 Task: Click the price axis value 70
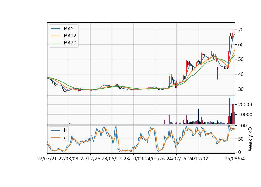(241, 30)
